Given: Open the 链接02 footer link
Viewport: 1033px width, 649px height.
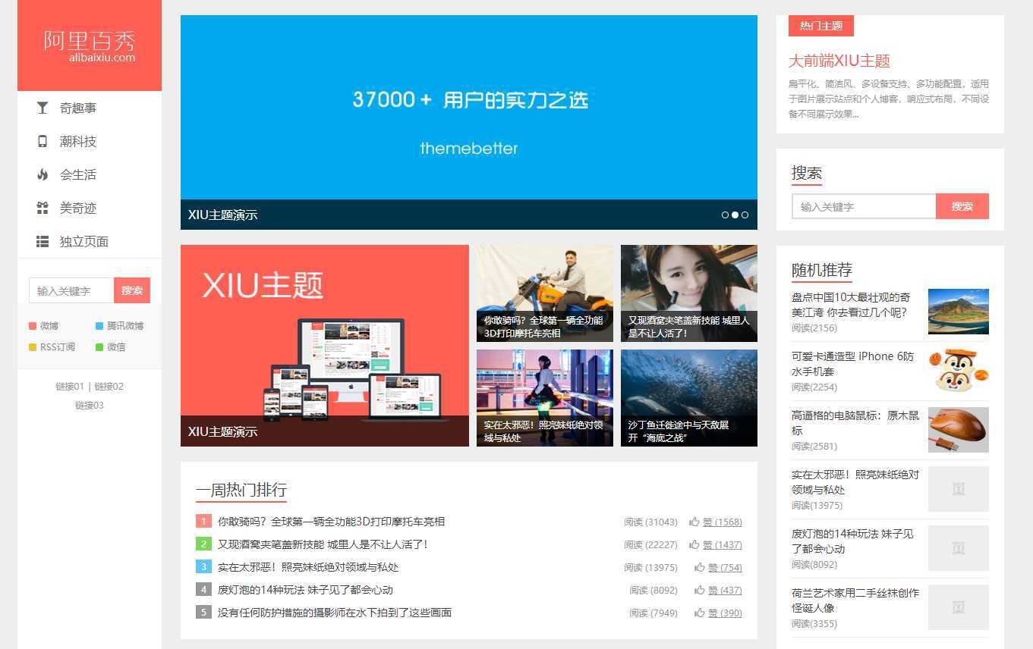Looking at the screenshot, I should point(111,386).
